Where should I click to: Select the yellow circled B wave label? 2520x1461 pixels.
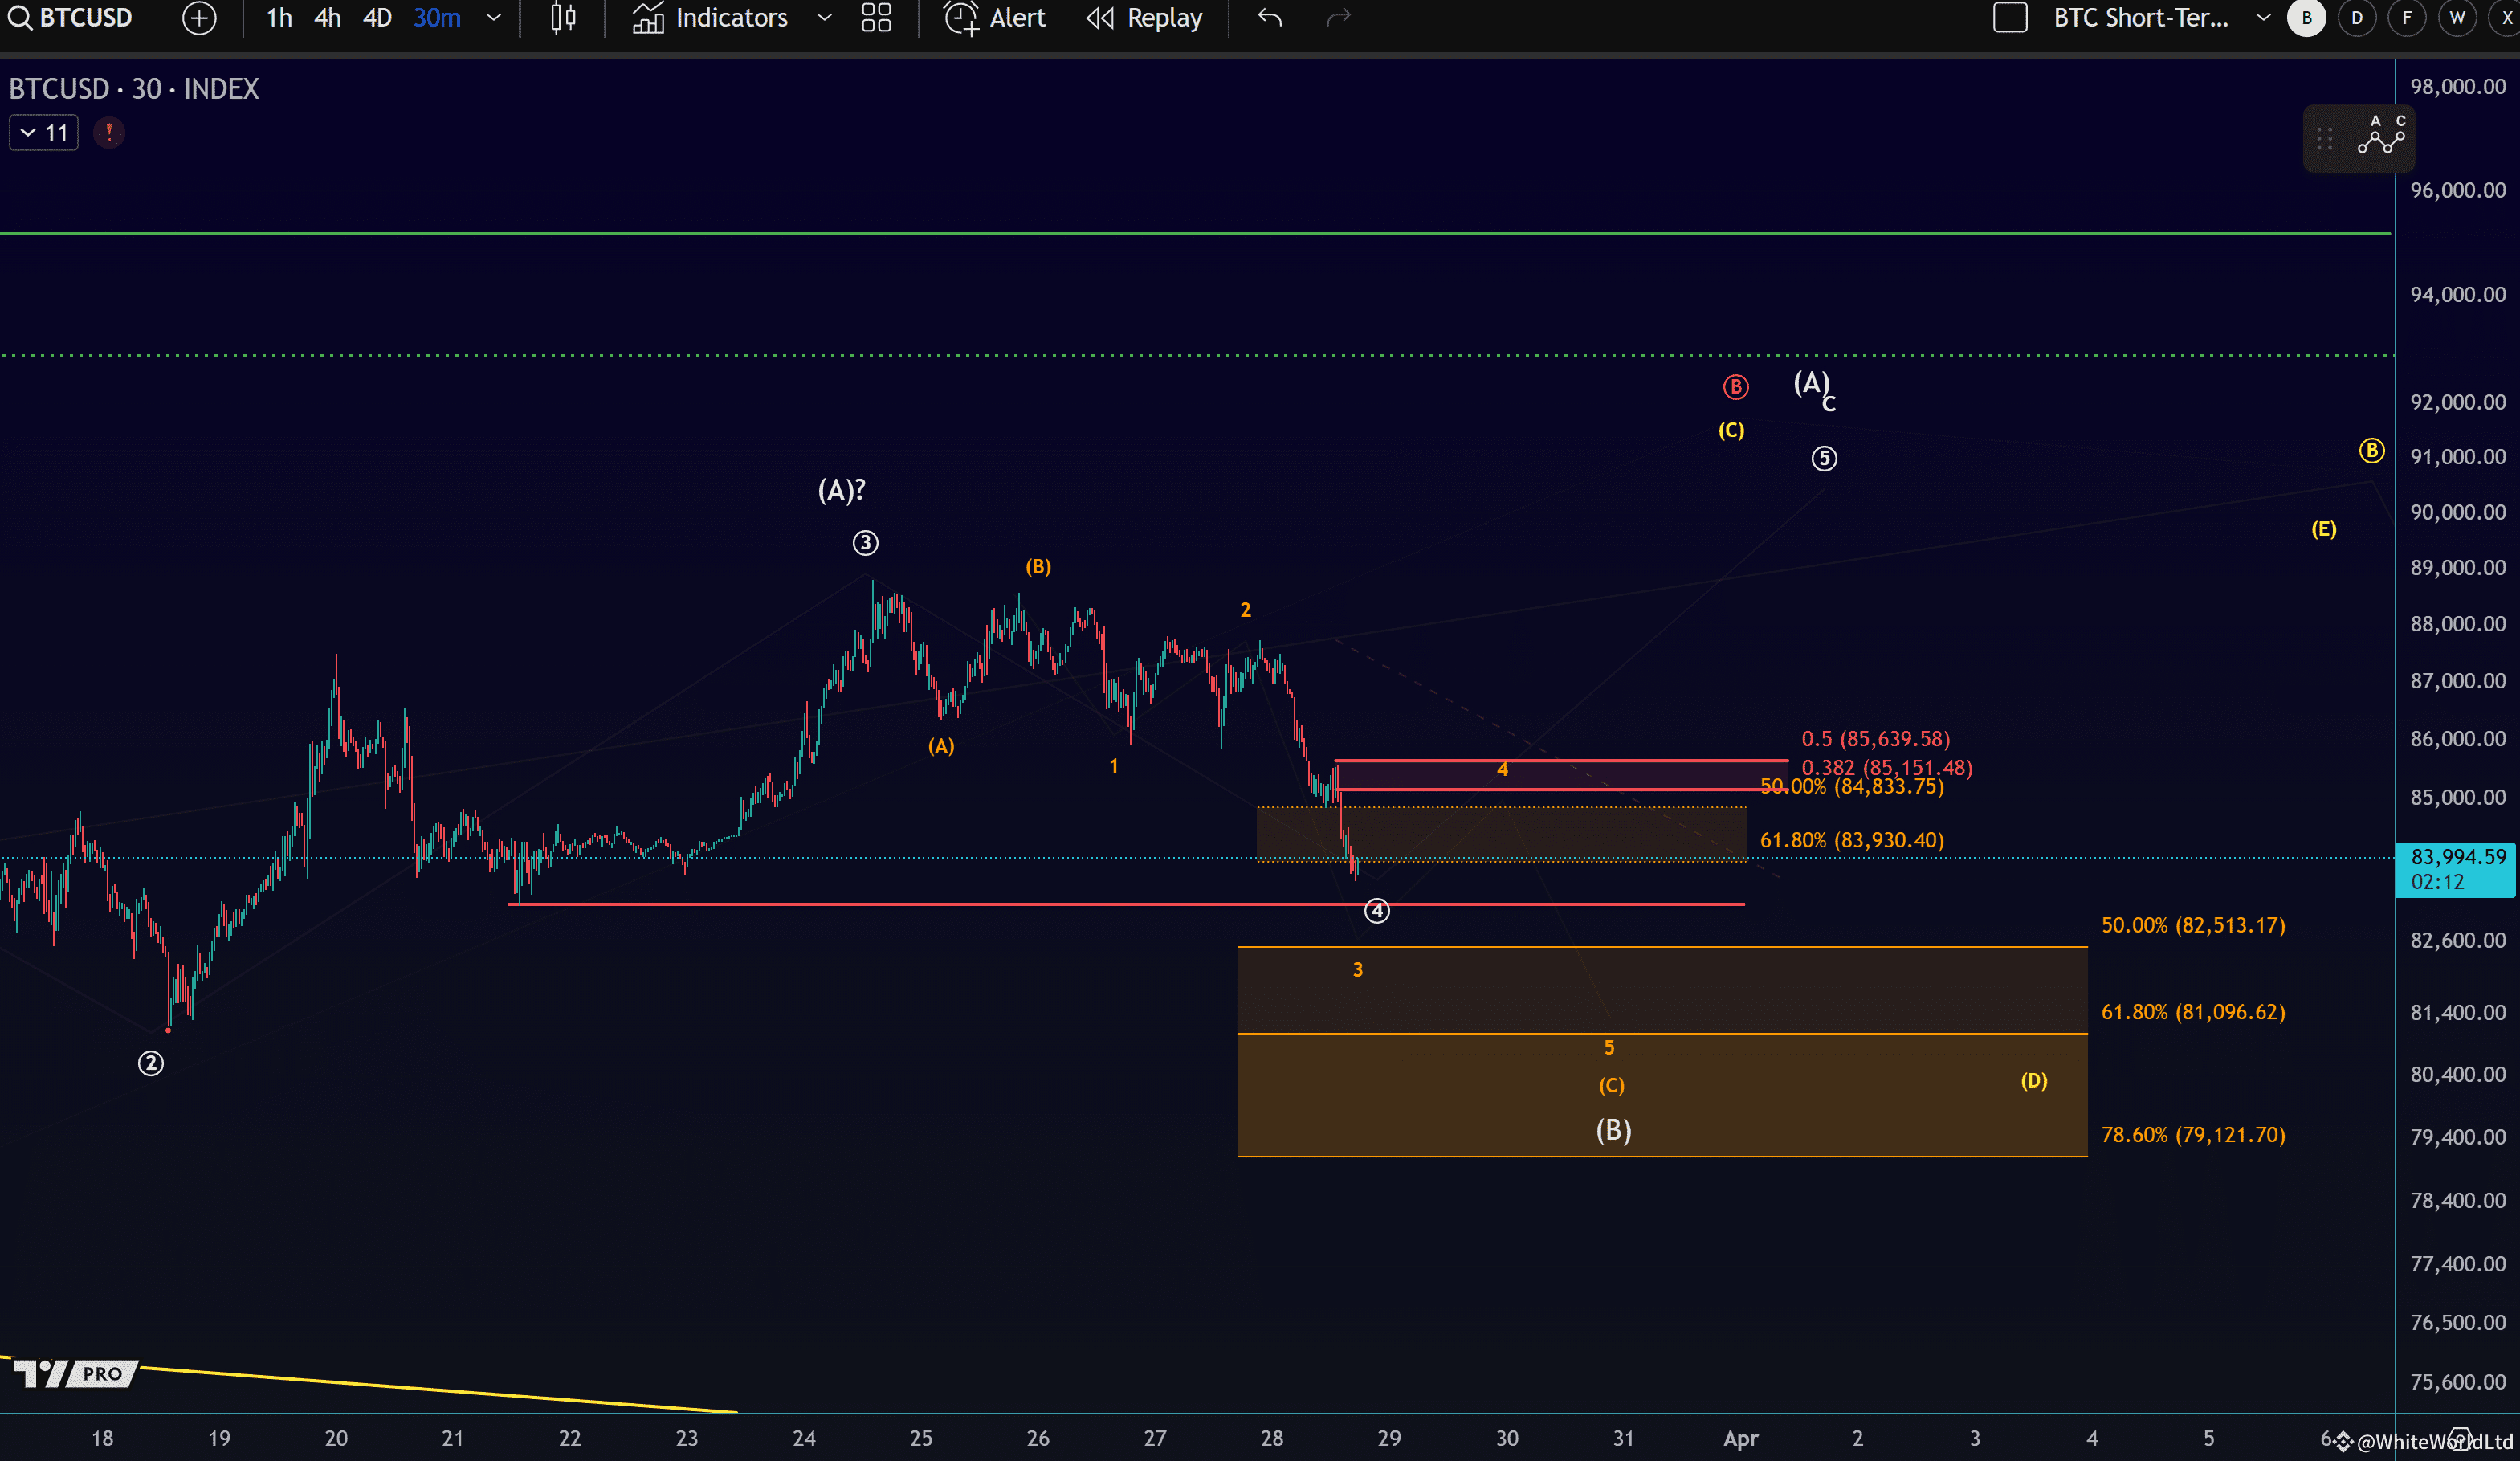[2371, 450]
